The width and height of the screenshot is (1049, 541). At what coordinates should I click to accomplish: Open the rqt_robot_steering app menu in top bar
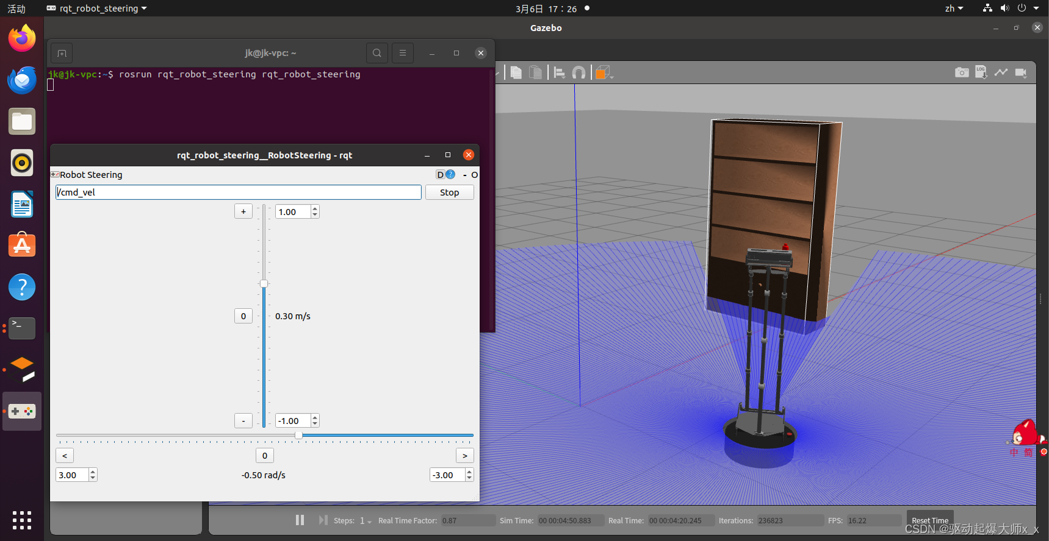(x=97, y=9)
